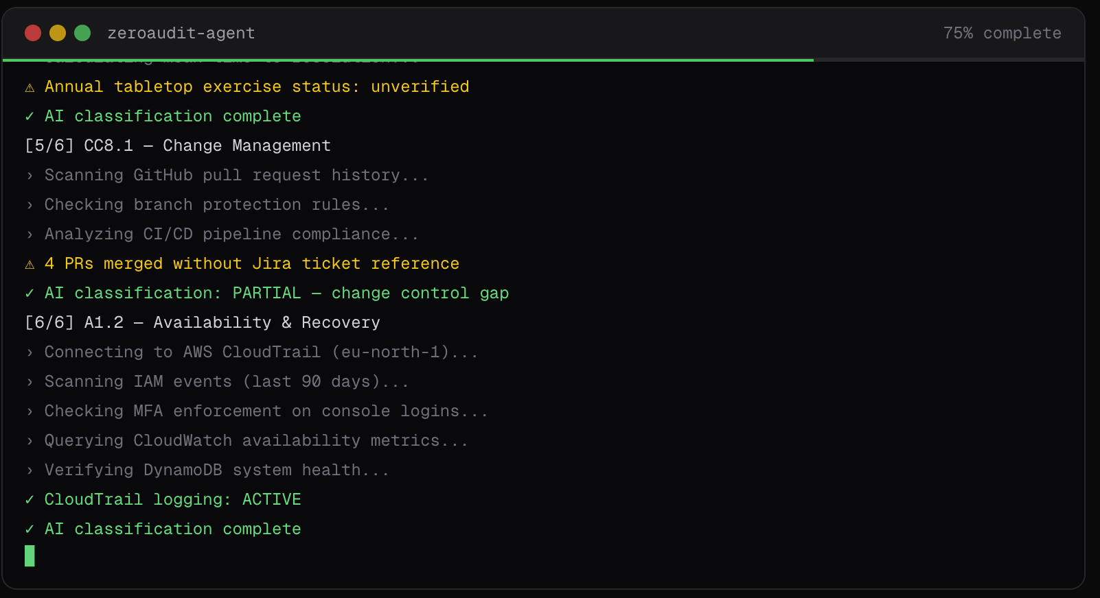Click the red close window dot

pos(33,33)
